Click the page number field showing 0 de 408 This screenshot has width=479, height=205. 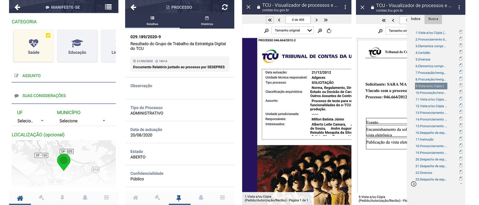coord(298,20)
